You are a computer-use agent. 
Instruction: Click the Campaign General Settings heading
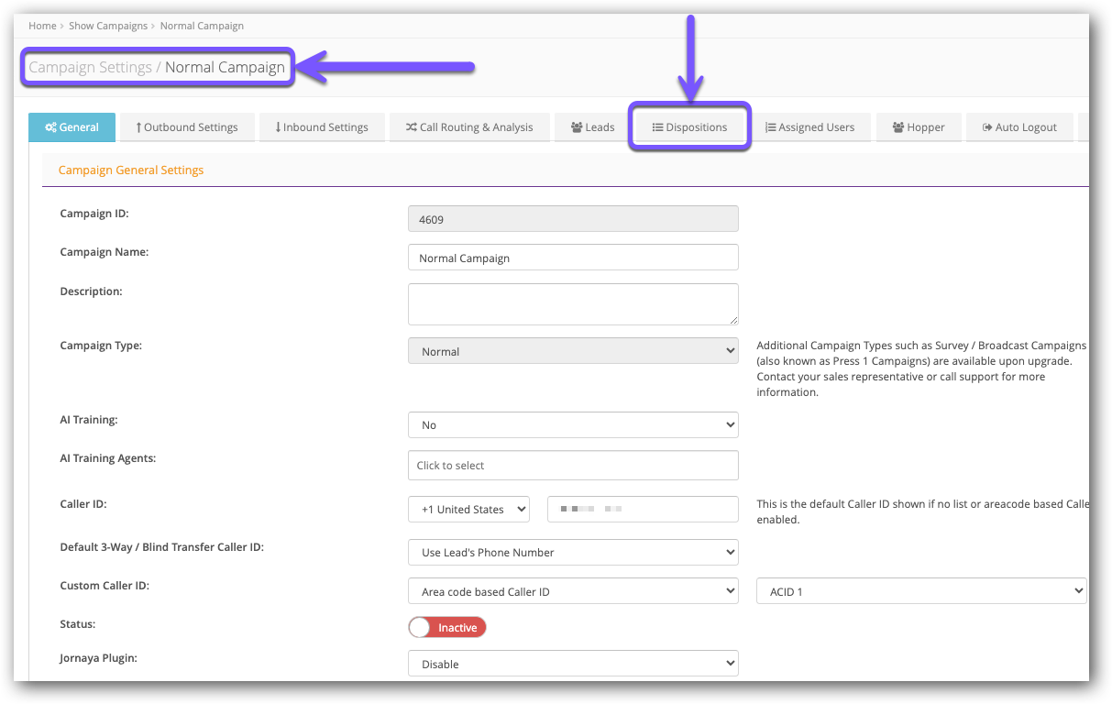tap(131, 170)
